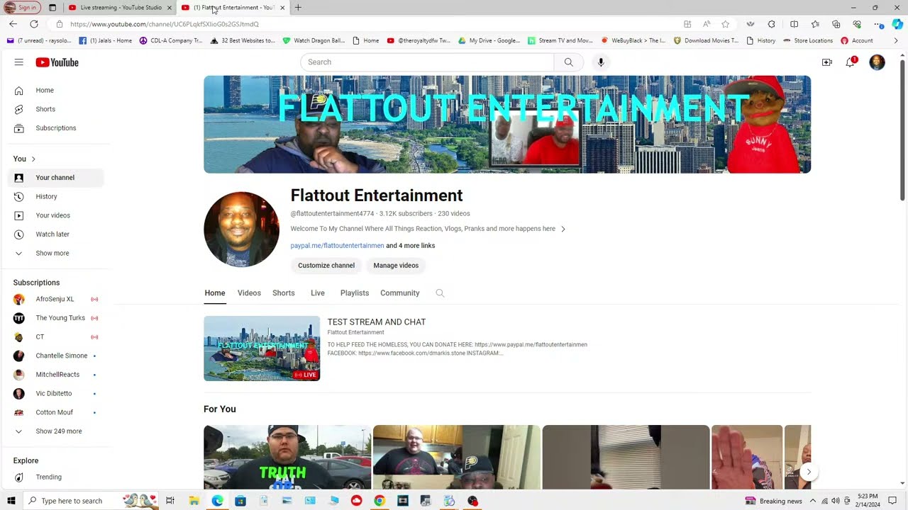908x510 pixels.
Task: Search within channel magnifier icon
Action: [x=440, y=293]
